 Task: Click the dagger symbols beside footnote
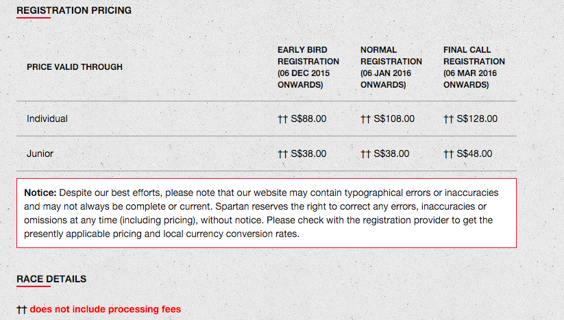point(21,310)
